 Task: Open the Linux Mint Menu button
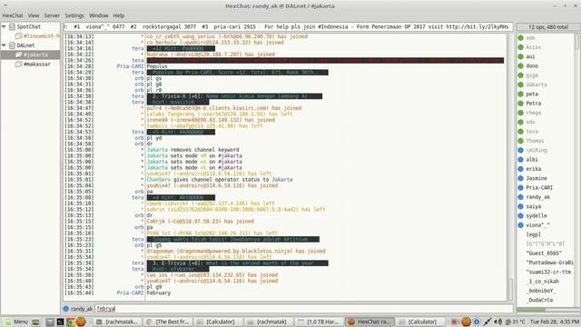pos(15,322)
